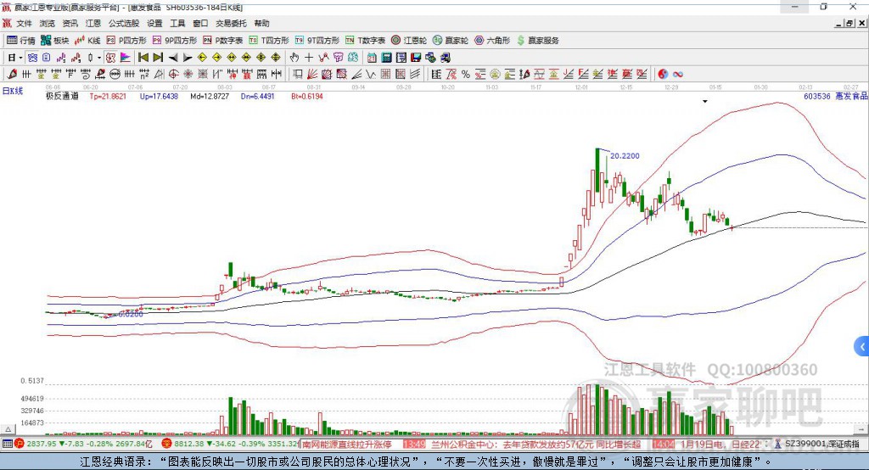Click the 惠发食品 stock name
The image size is (869, 470).
coord(851,96)
